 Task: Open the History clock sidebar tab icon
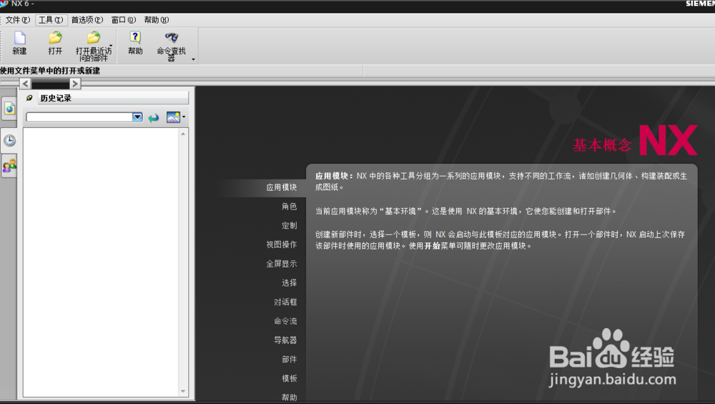(9, 140)
